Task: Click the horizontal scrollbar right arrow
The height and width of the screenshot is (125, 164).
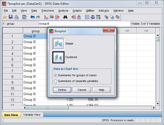Action: (x=154, y=108)
